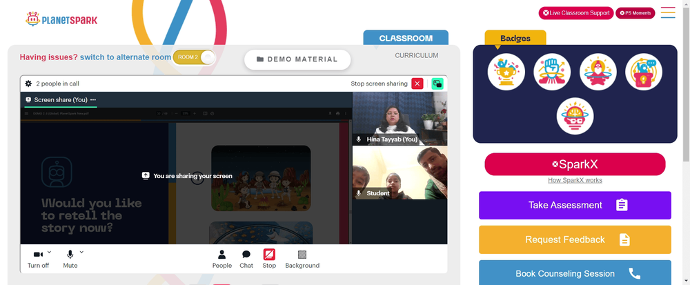Click the red Stop screen sharing X button
The height and width of the screenshot is (285, 690).
pyautogui.click(x=417, y=83)
